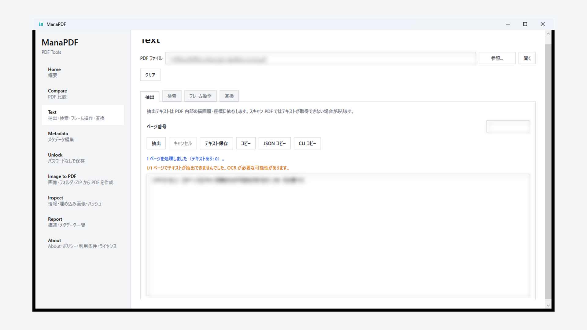Open Metadata メタデータ編集 page

(83, 137)
